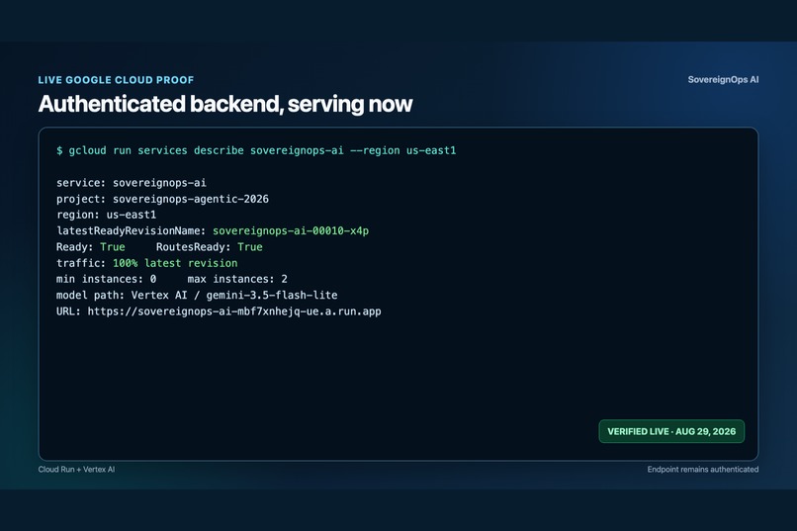Image resolution: width=797 pixels, height=531 pixels.
Task: Click the 'SovereignOps AI' brand text
Action: tap(723, 80)
